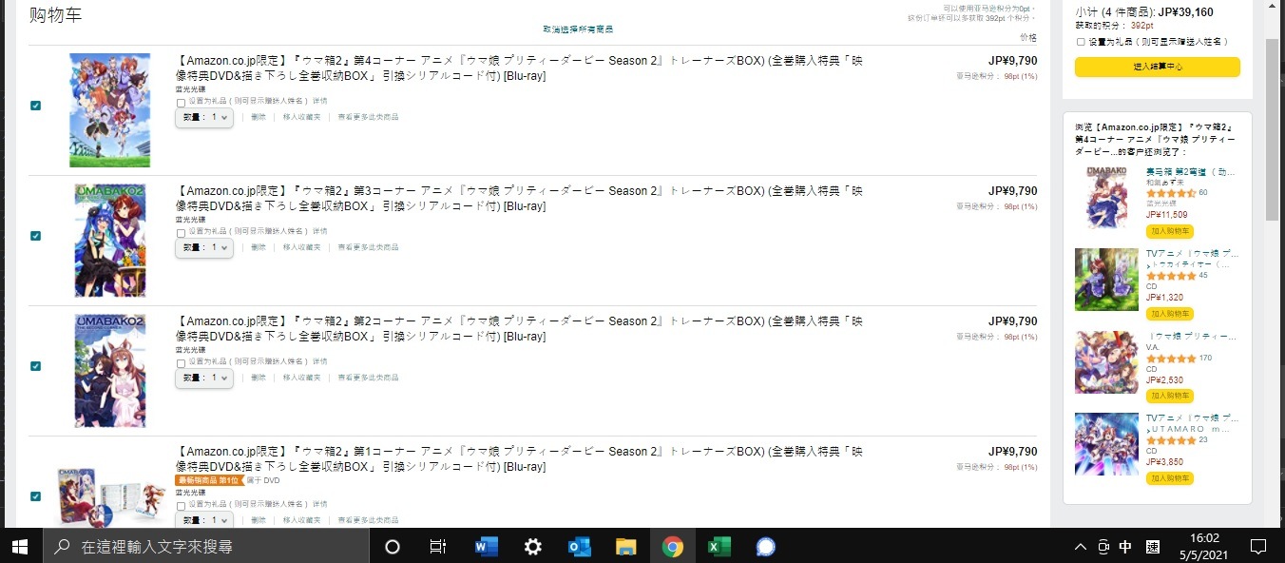Open quantity dropdown for 第4コーナー item
Viewport: 1285px width, 563px height.
(x=204, y=117)
